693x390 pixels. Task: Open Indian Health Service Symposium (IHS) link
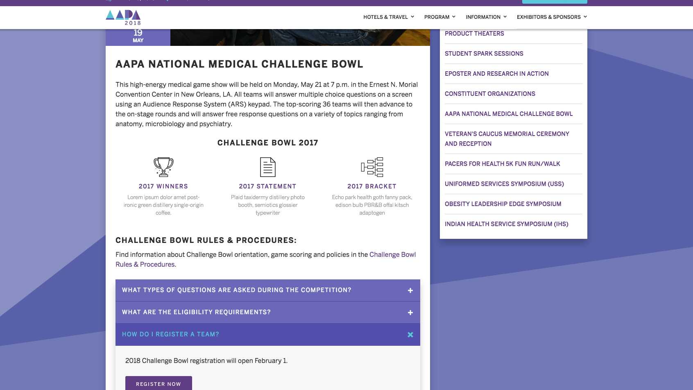(x=507, y=224)
